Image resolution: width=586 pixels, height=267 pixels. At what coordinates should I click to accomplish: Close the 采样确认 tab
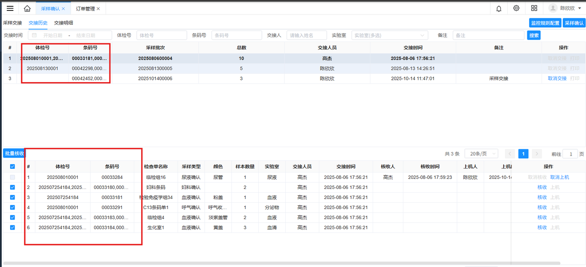coord(63,9)
